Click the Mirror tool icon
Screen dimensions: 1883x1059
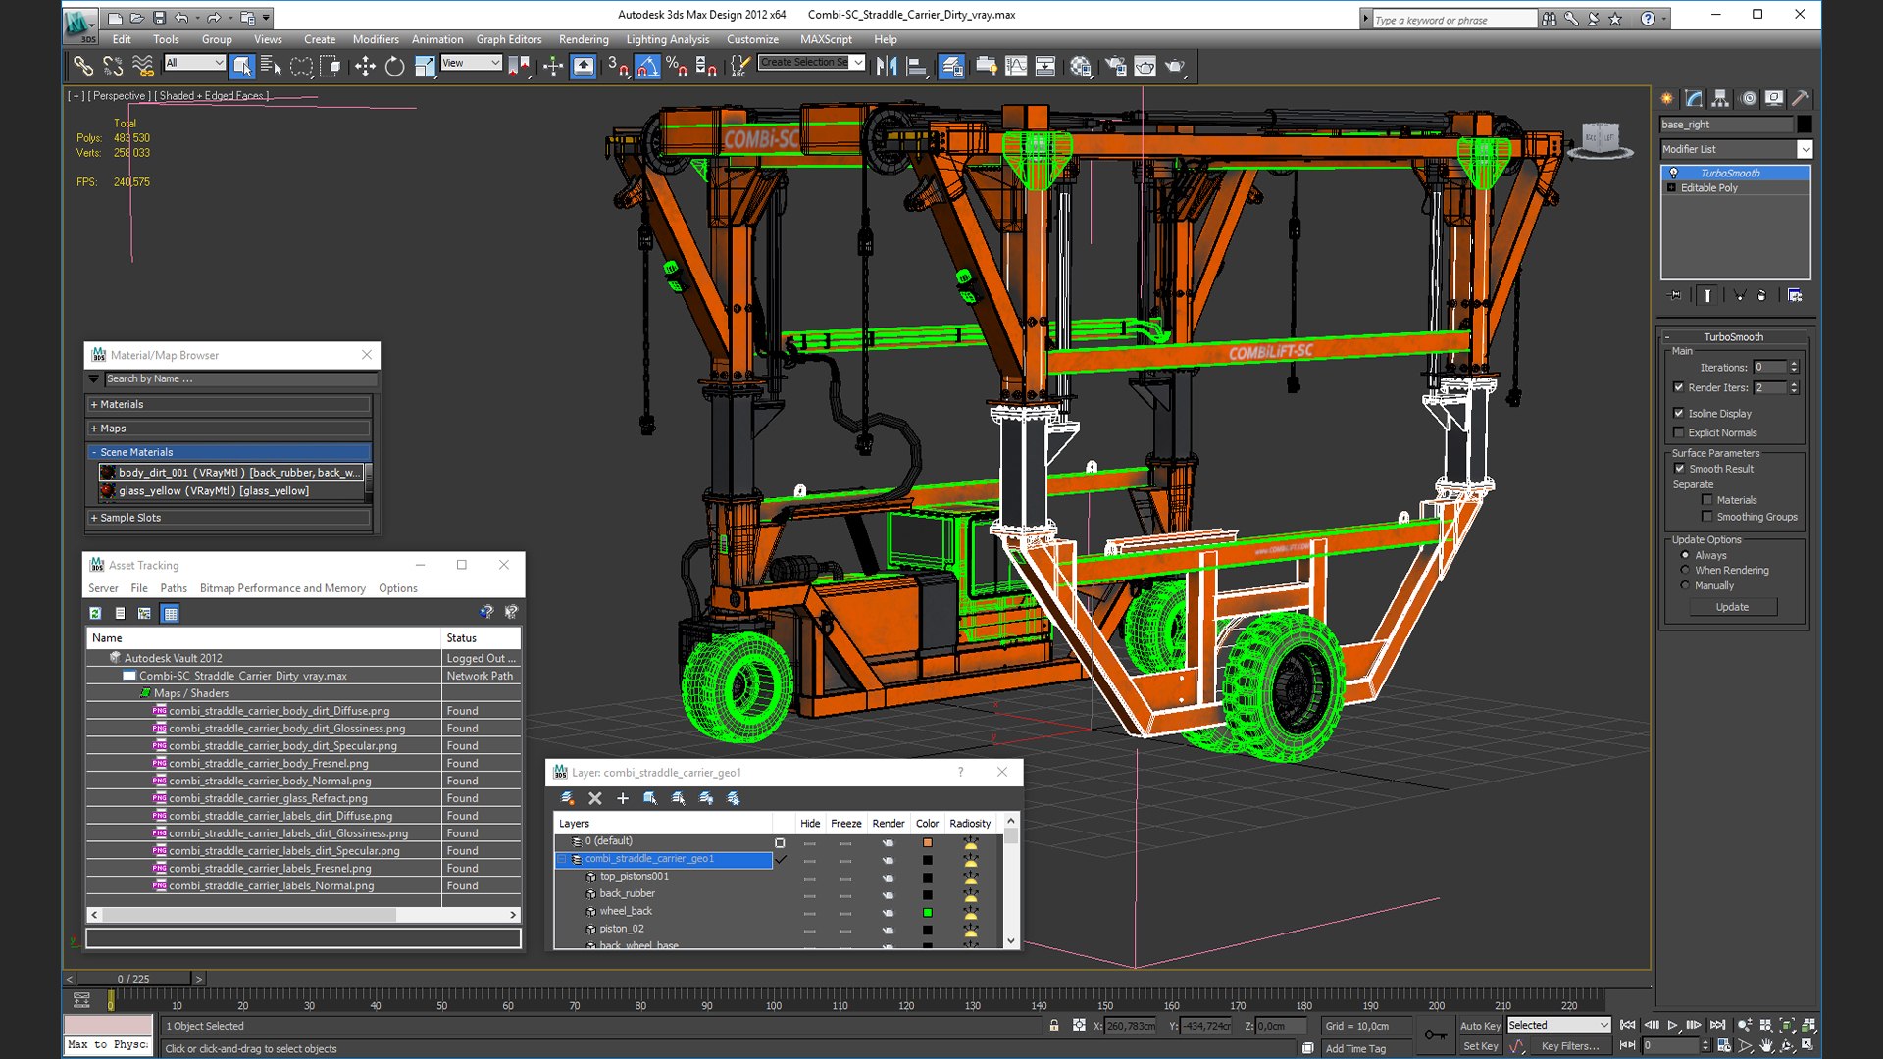(x=887, y=66)
